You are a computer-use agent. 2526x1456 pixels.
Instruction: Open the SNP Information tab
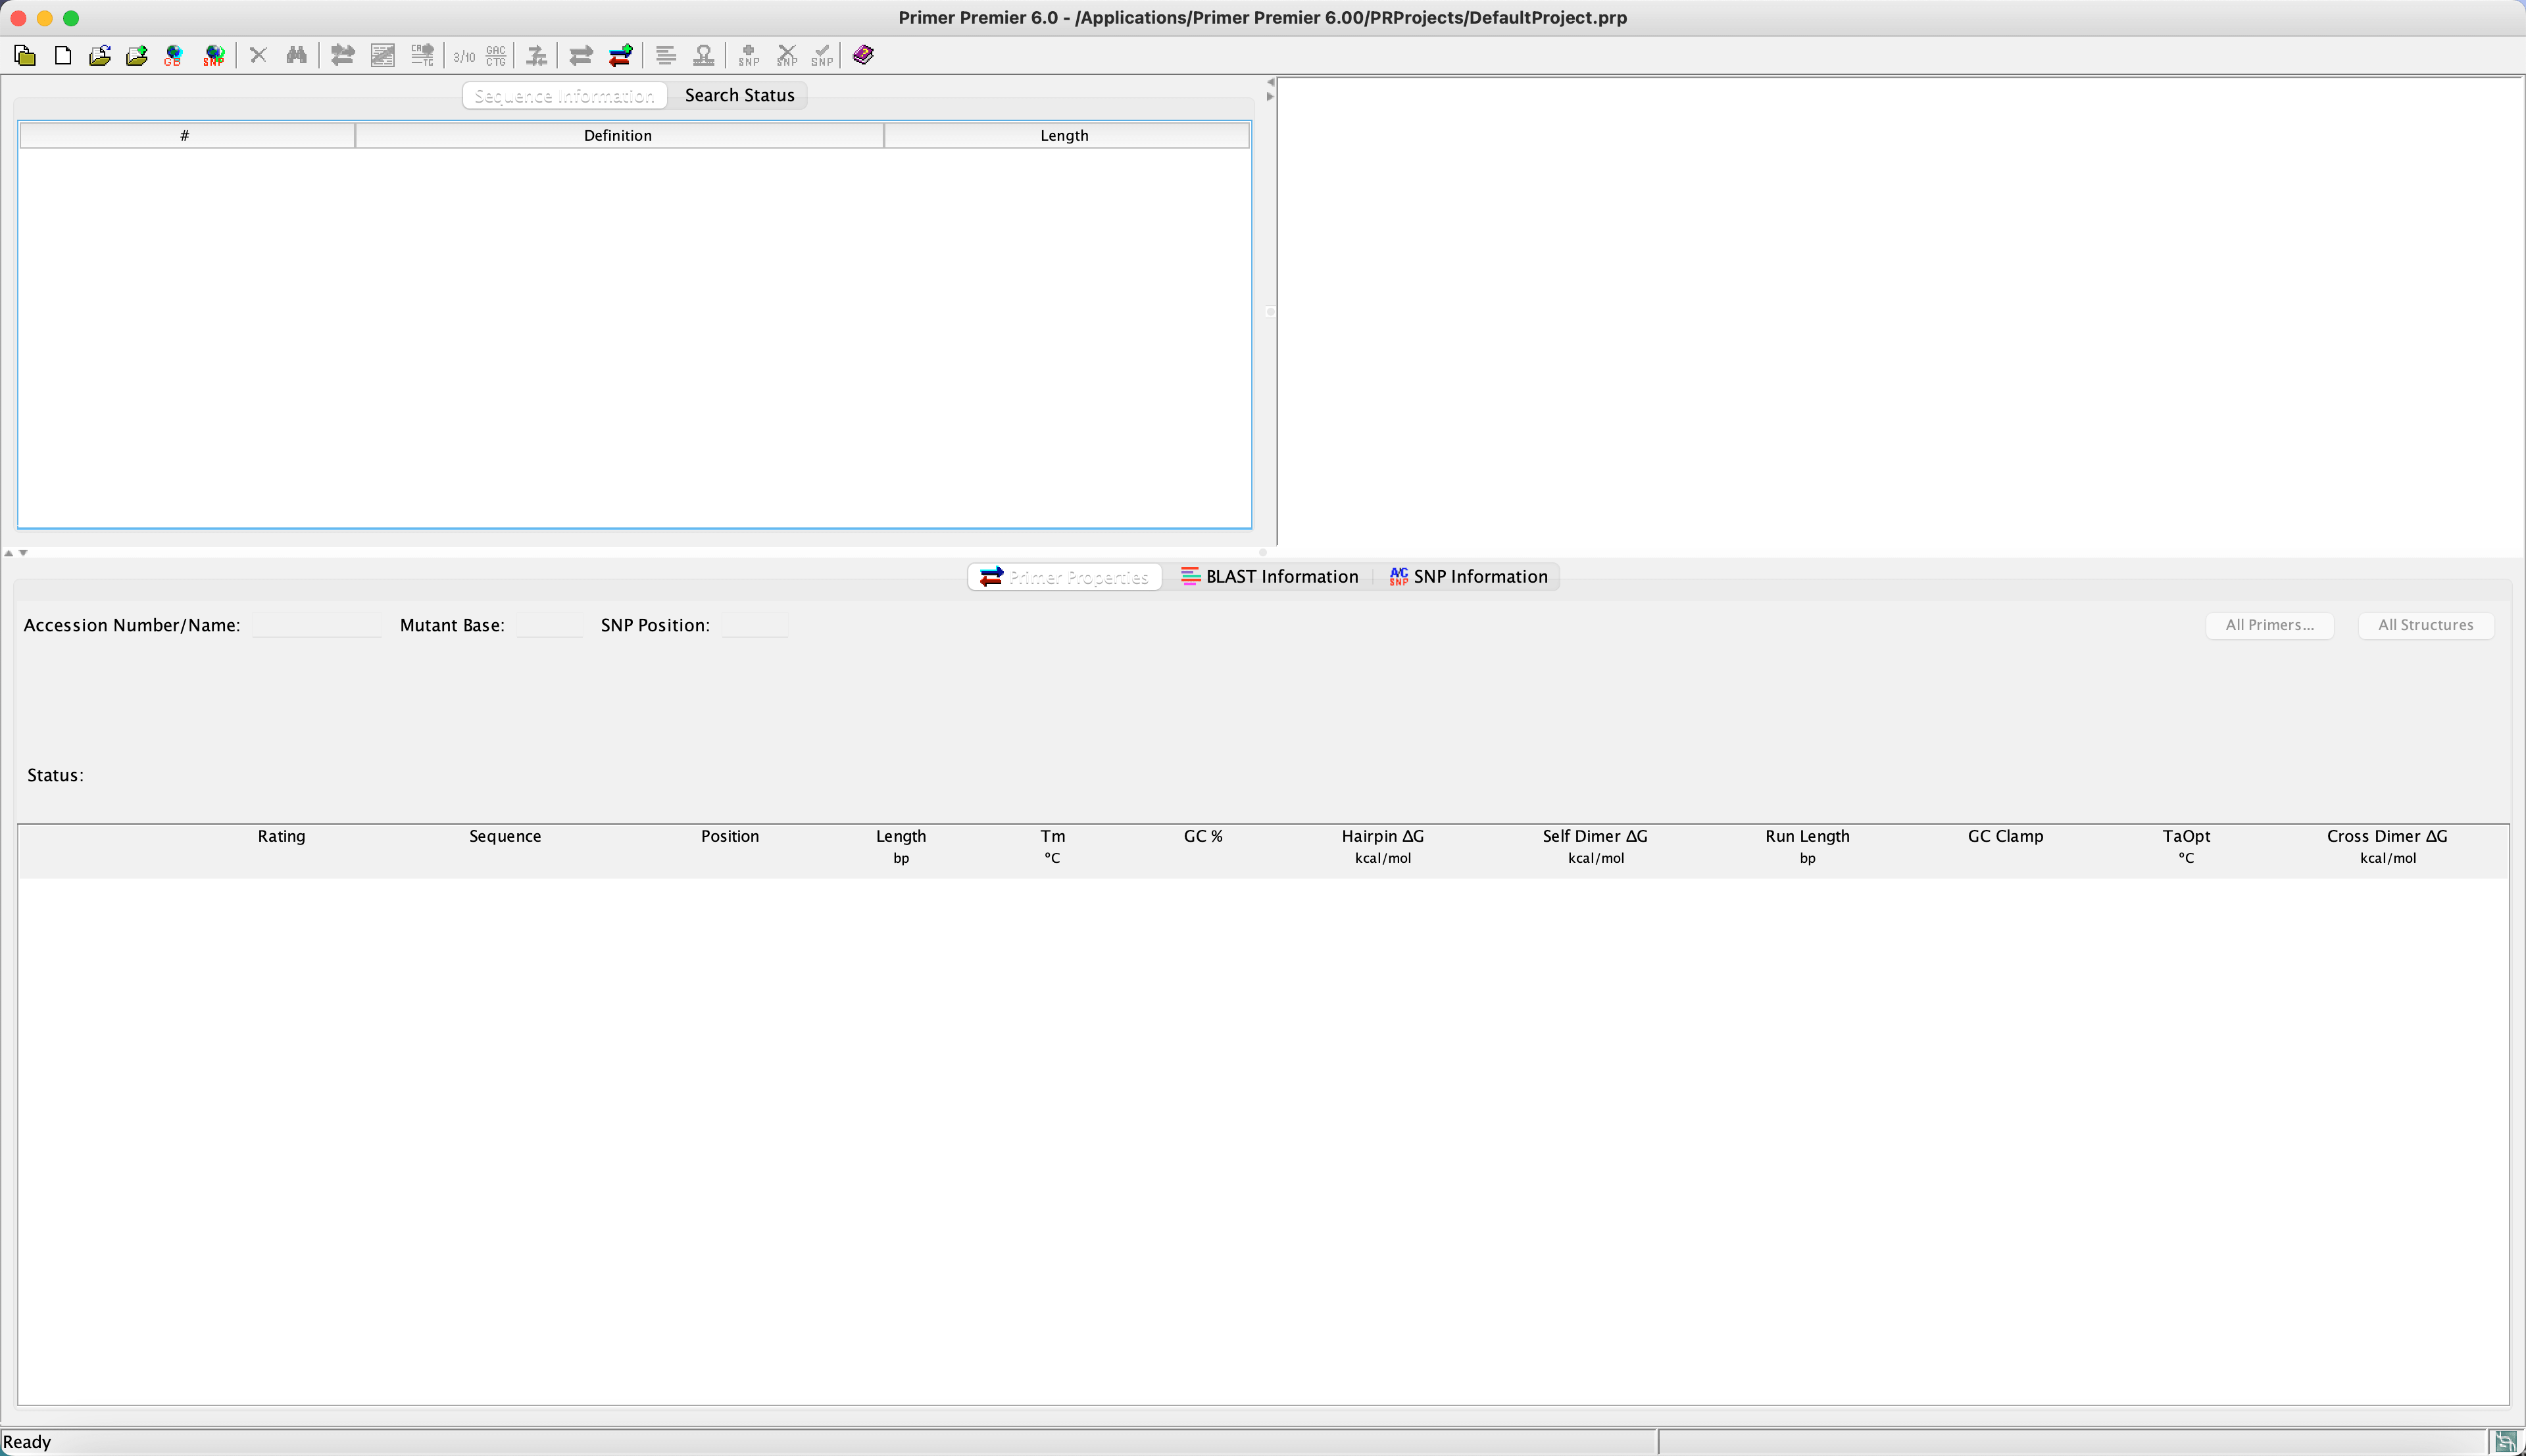[1468, 577]
